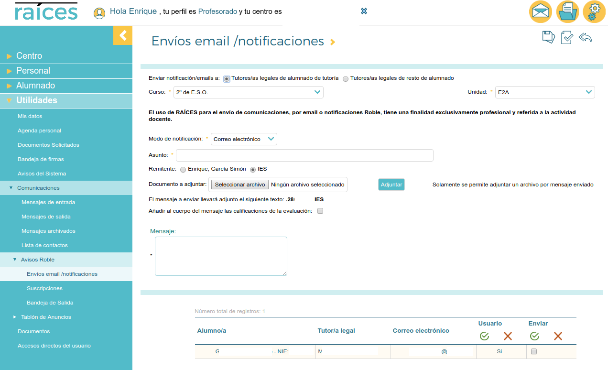The image size is (608, 370).
Task: Select all recipients with the green Enviar check
Action: click(x=534, y=336)
